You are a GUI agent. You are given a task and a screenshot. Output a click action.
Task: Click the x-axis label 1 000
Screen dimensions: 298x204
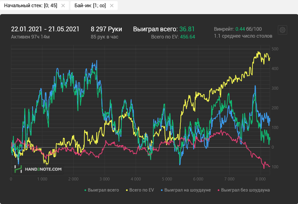pyautogui.click(x=42, y=179)
